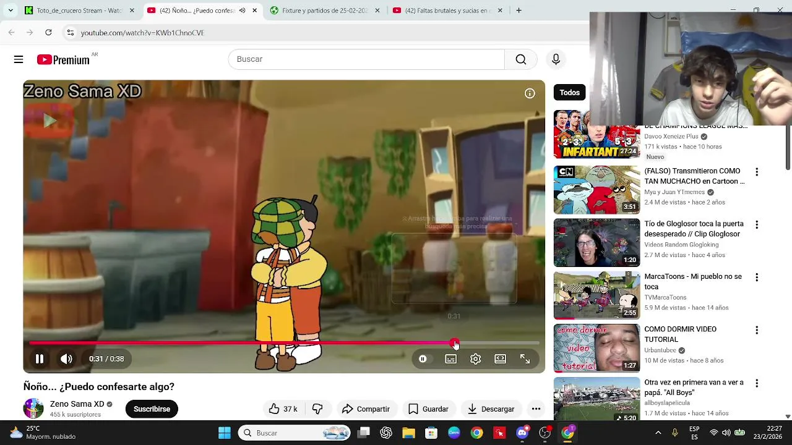Open player settings gear

coord(475,358)
